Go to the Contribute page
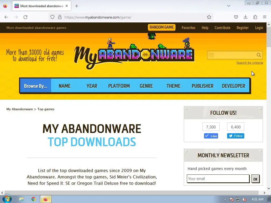Screen dimensions: 271x203 [x=222, y=27]
